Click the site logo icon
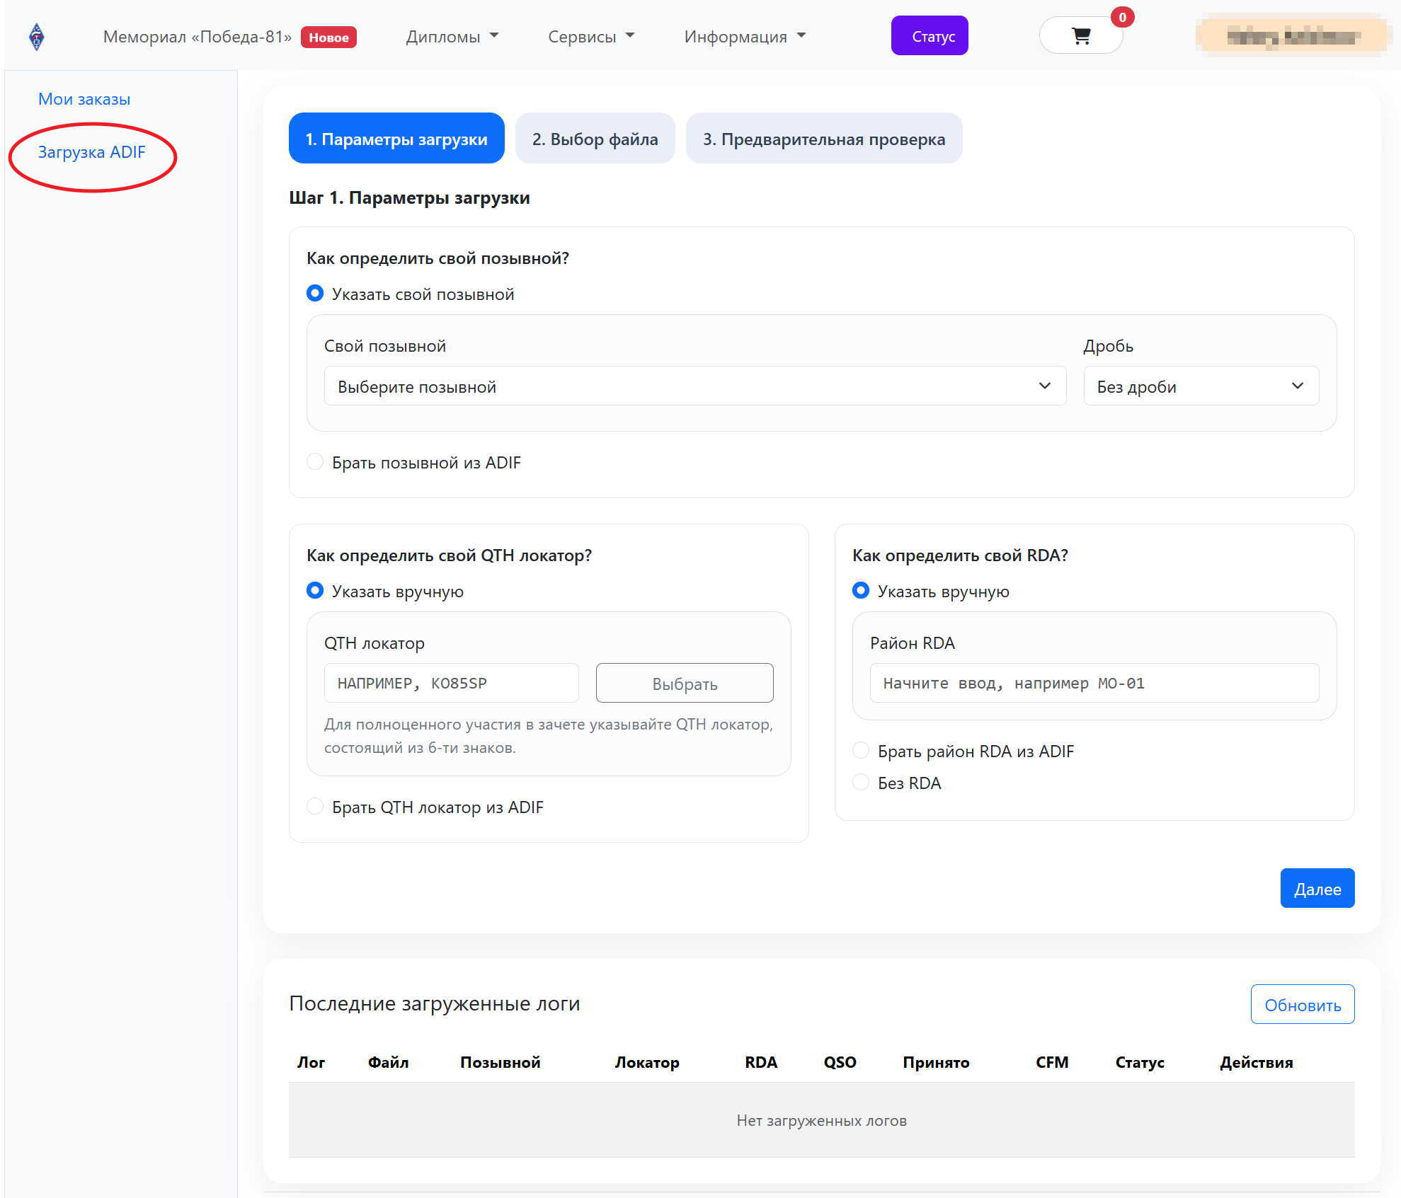The height and width of the screenshot is (1198, 1401). [37, 36]
